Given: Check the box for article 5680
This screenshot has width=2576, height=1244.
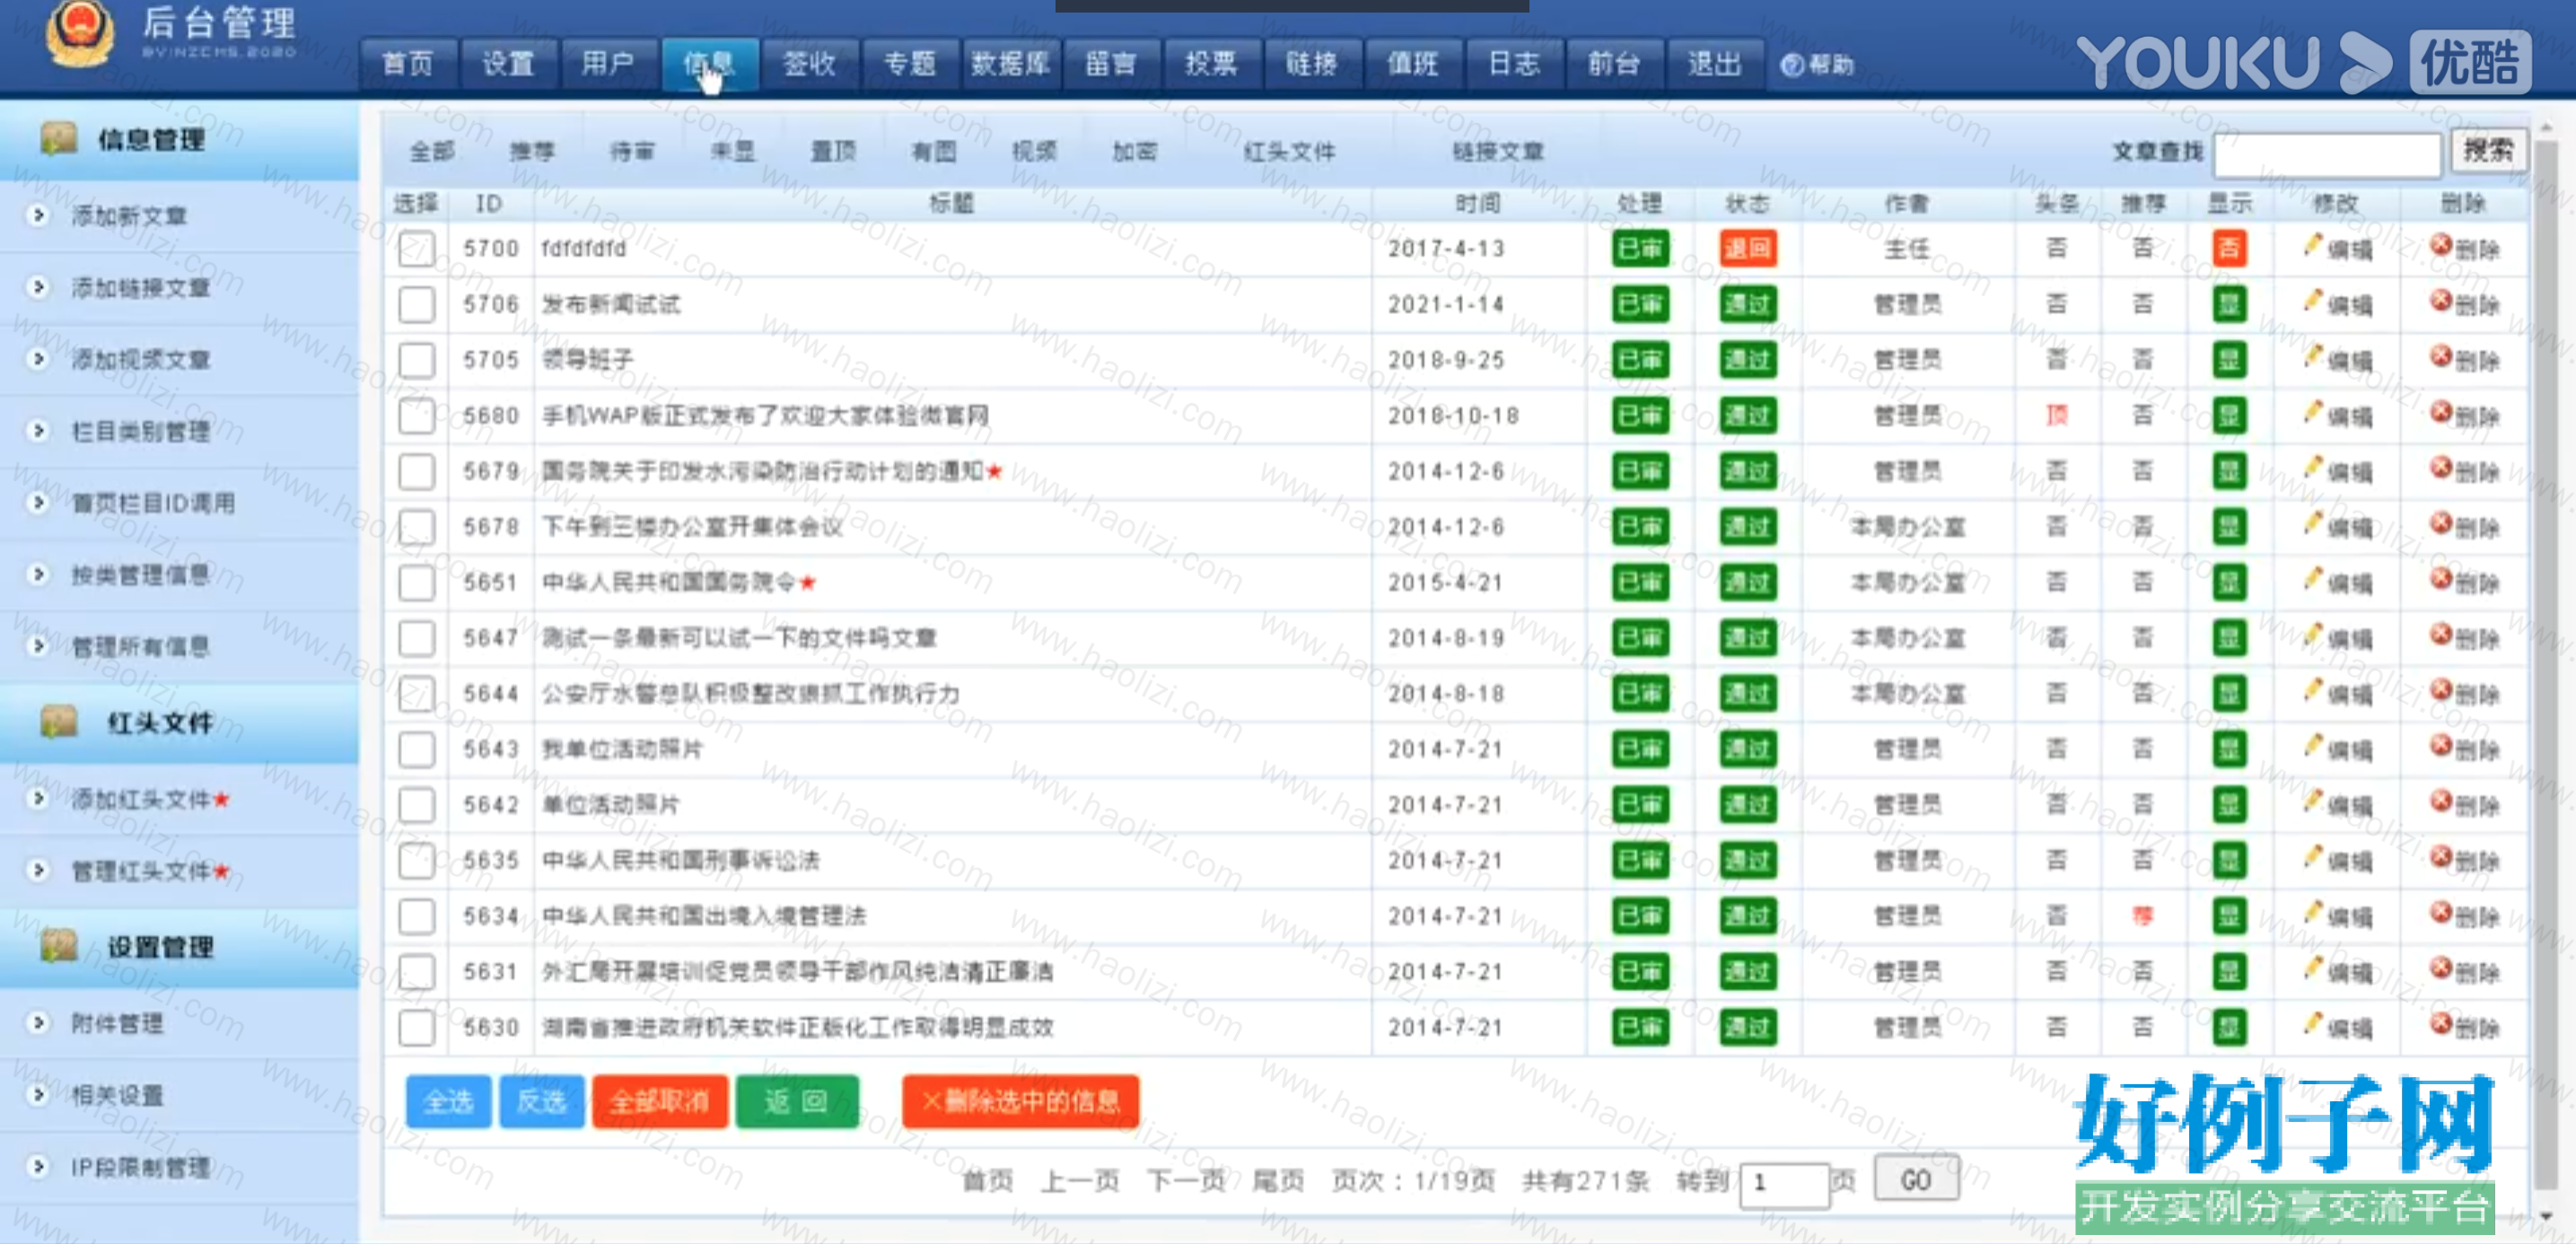Looking at the screenshot, I should [x=416, y=415].
